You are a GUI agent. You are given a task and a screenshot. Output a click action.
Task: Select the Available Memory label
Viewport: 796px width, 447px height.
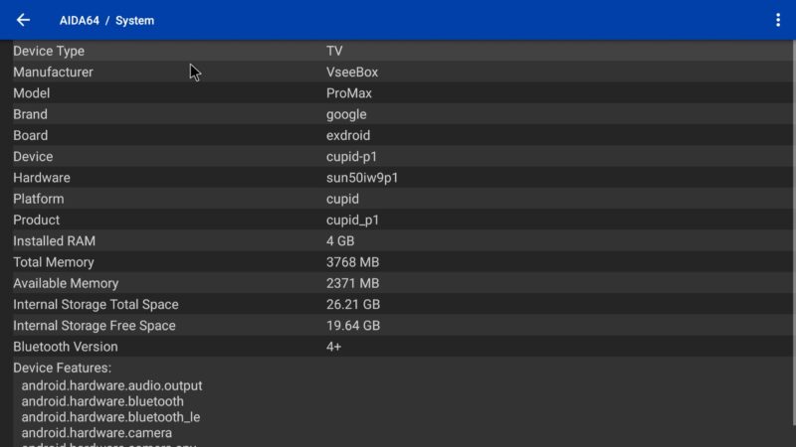click(66, 284)
